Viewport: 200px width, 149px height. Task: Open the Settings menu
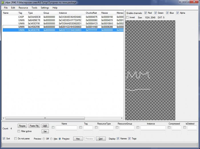point(45,8)
